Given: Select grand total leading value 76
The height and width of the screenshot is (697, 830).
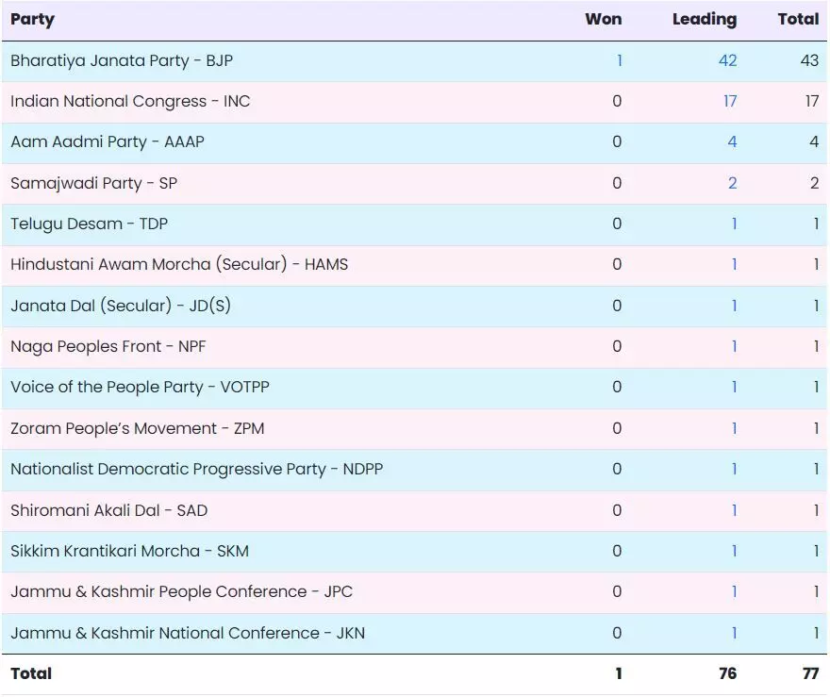Looking at the screenshot, I should (x=727, y=673).
